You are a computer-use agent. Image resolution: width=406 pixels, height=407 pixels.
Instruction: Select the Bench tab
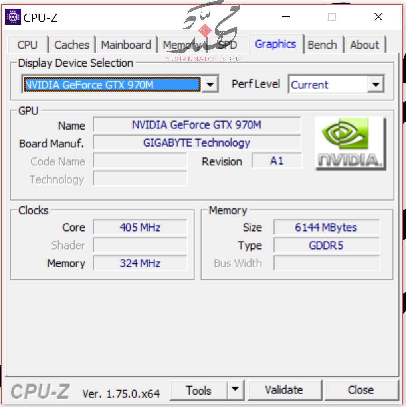pos(322,45)
